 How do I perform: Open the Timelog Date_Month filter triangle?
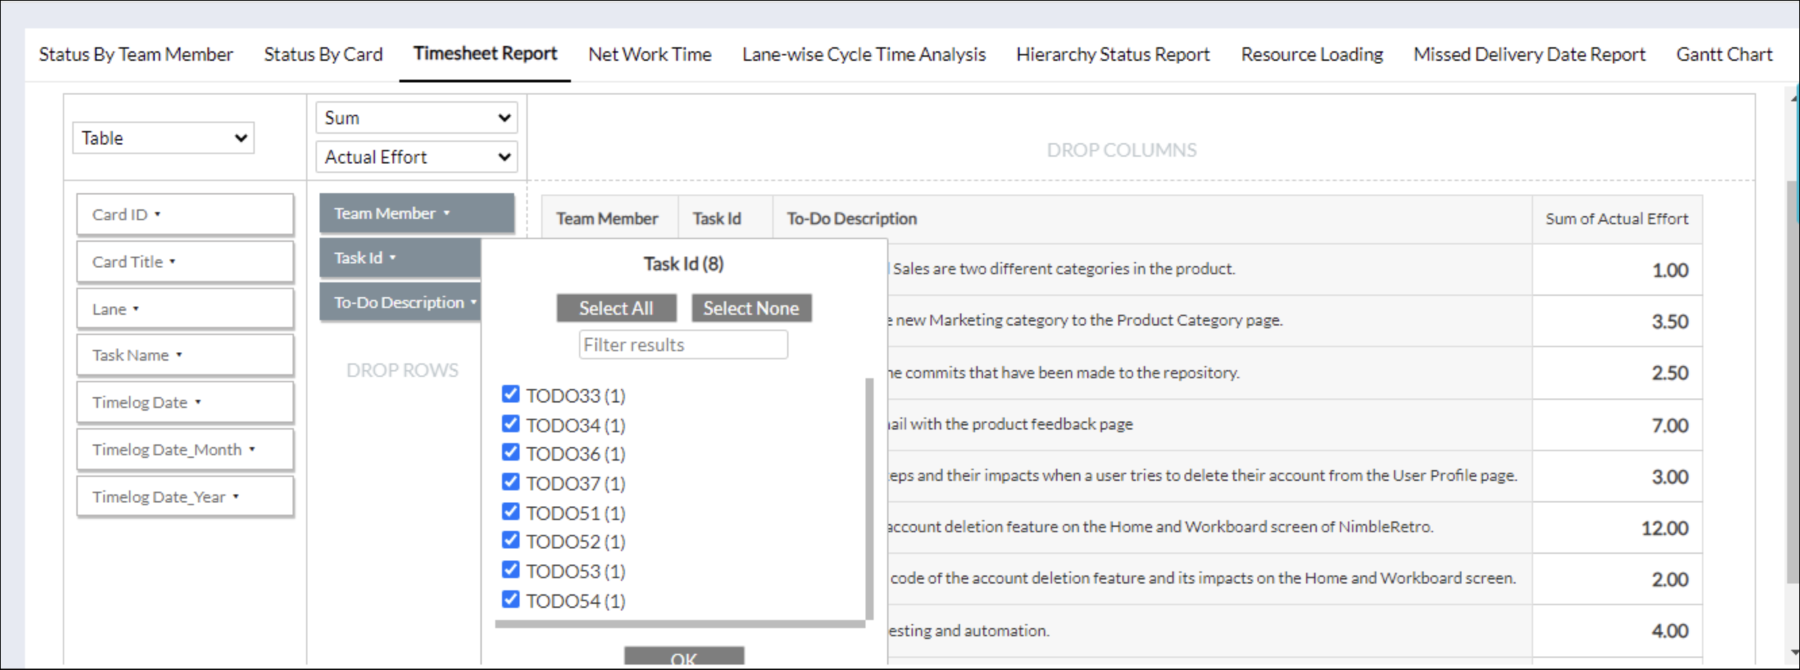click(x=252, y=450)
